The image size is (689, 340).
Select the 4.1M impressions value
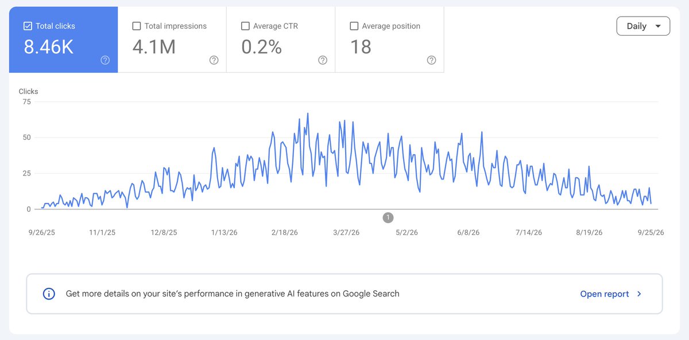pos(154,47)
